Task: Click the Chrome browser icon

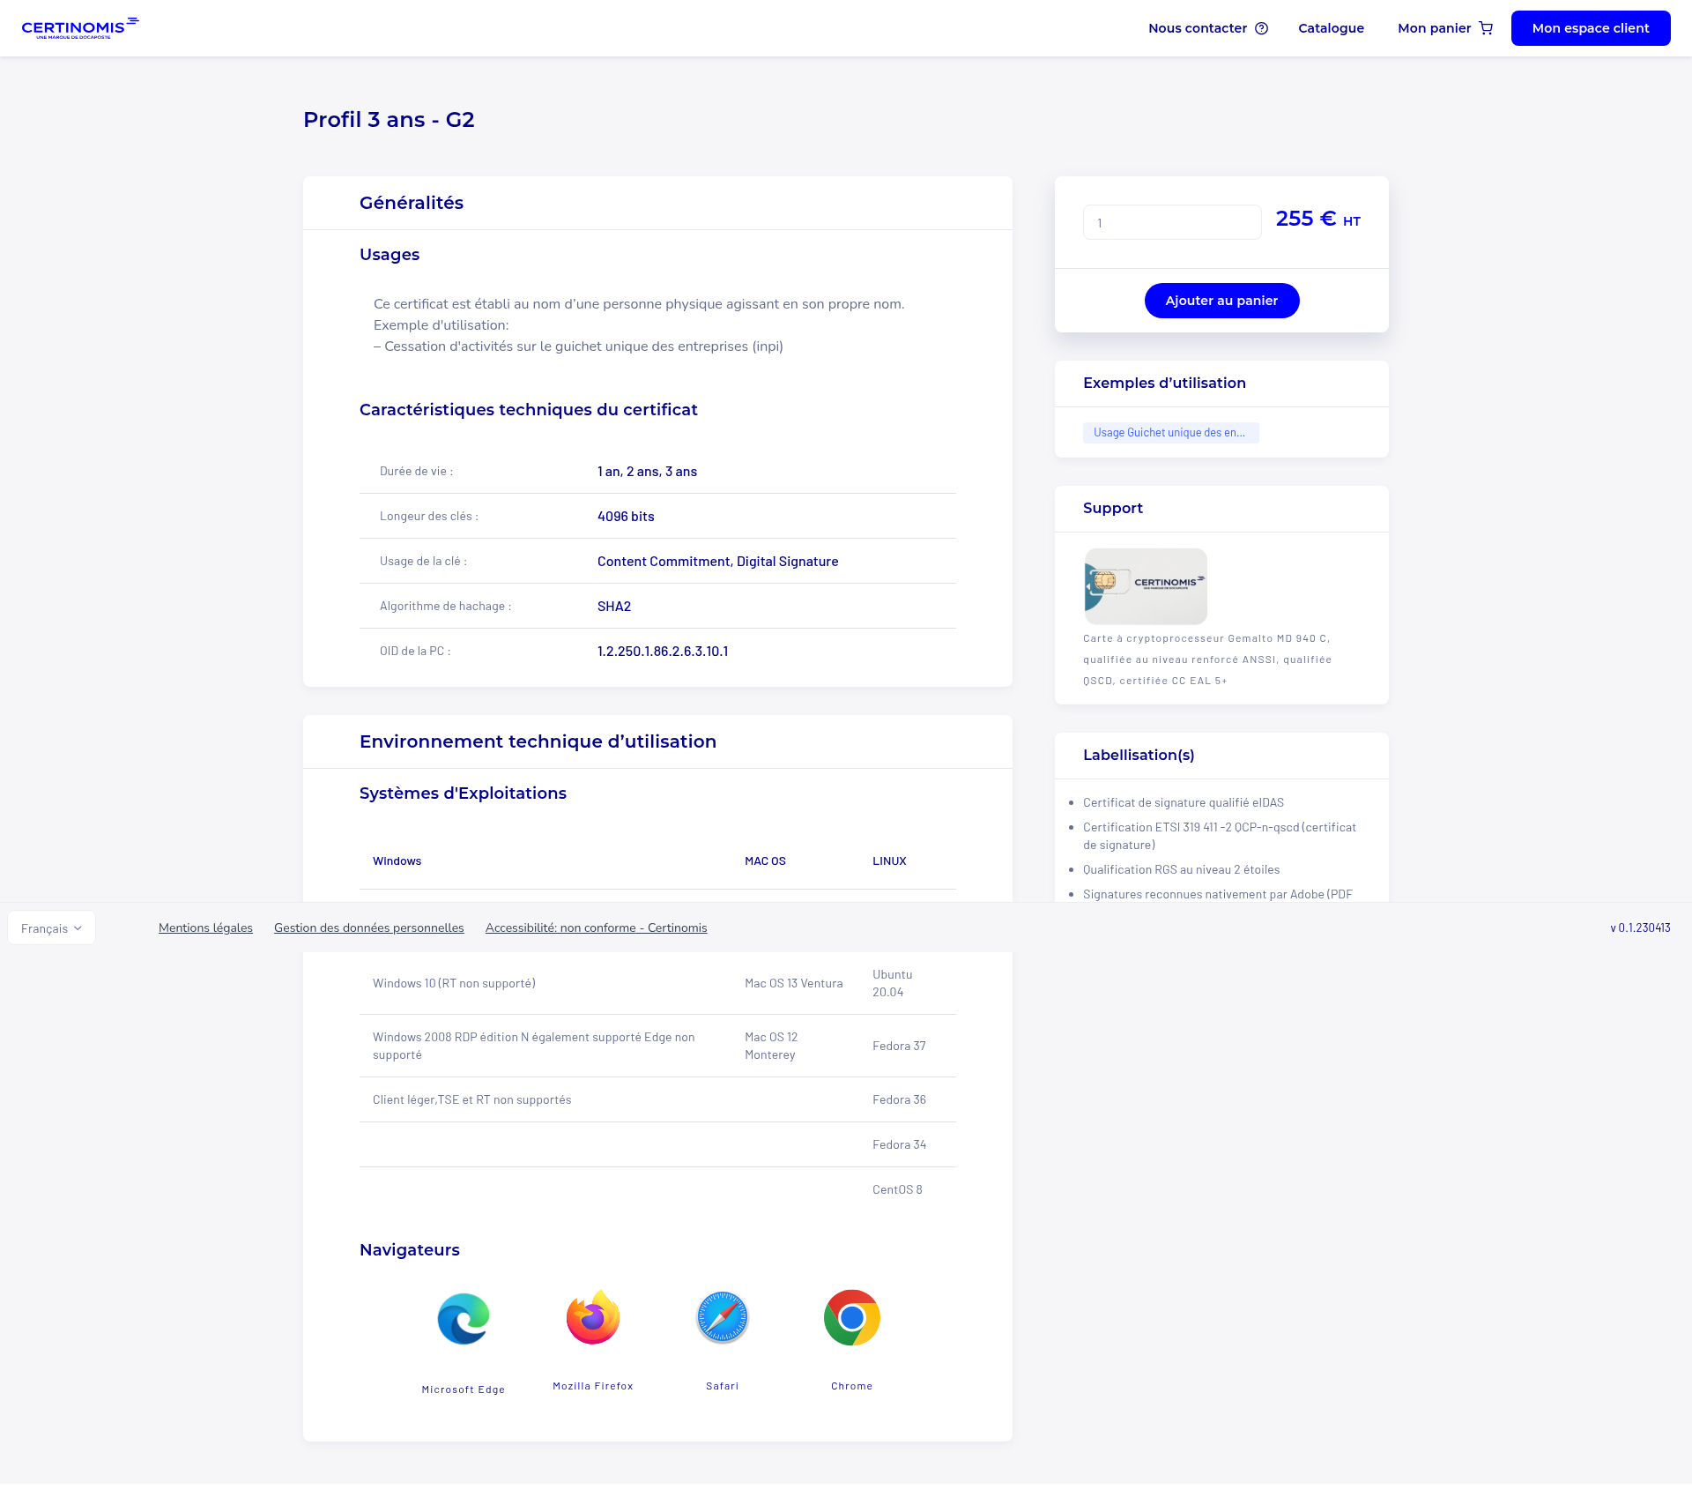Action: coord(851,1317)
